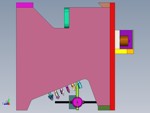This screenshot has width=150, height=113.
Task: Pick the white block beside the red plate
Action: 117,40
